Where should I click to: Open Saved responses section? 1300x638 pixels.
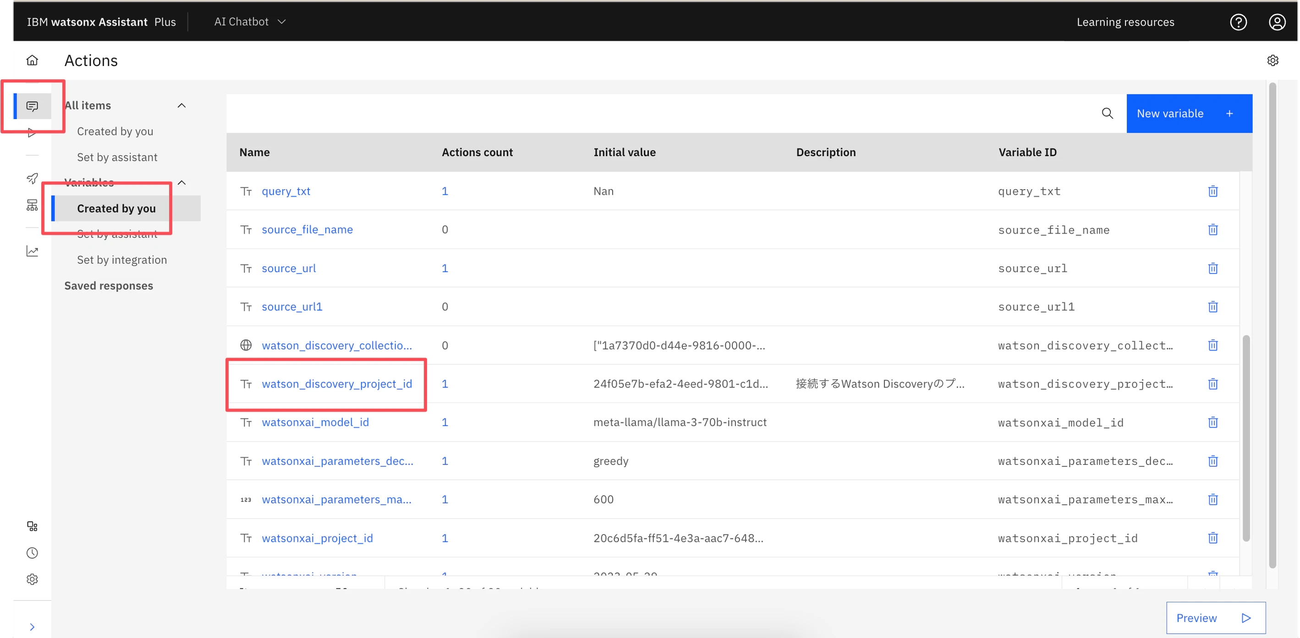[x=109, y=285]
